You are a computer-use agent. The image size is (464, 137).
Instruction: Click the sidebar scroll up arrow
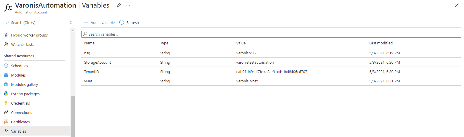coord(73,31)
